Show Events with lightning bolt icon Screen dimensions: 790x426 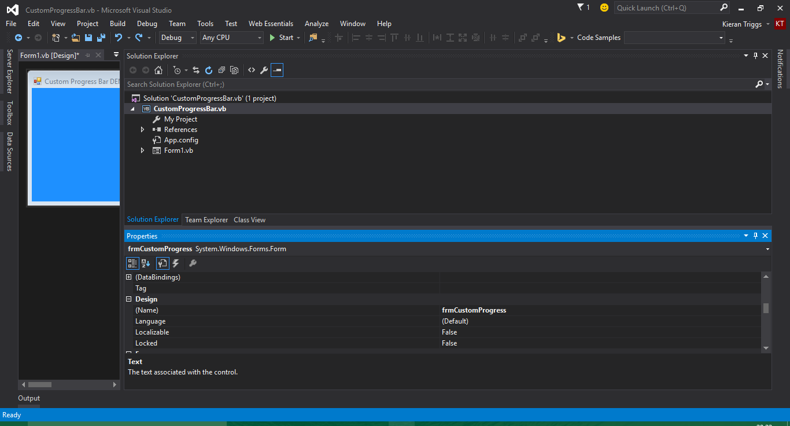click(176, 263)
